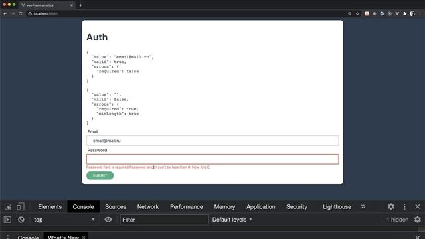Switch to the Security tab
Screen dimensions: 425x239
coord(297,206)
